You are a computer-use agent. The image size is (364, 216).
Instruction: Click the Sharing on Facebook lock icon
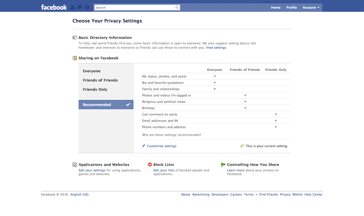(75, 58)
